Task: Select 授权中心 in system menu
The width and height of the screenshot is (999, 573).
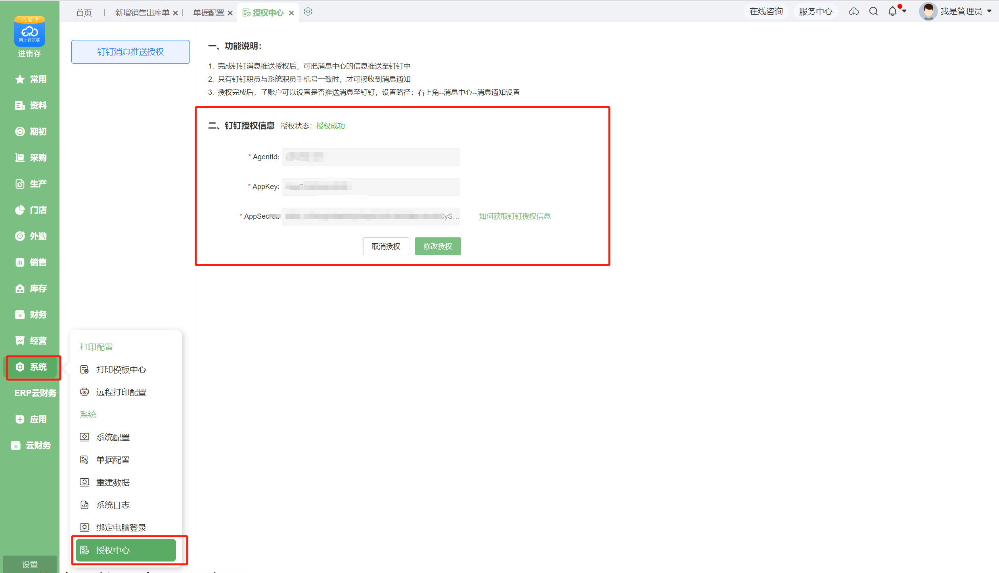Action: click(x=126, y=550)
